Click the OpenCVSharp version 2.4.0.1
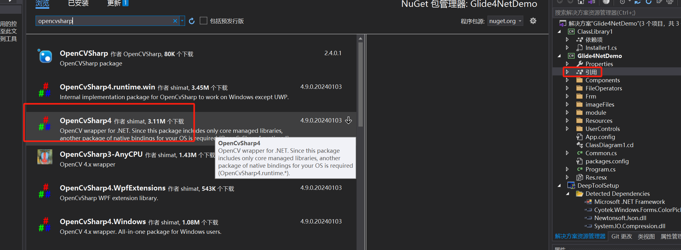Screen dimensions: 681x250 (333, 53)
